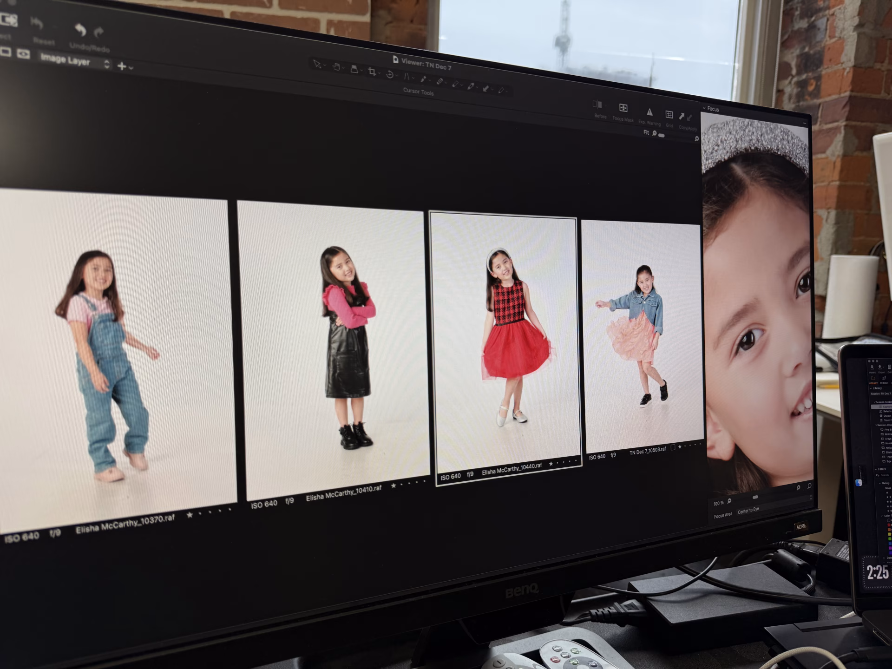Click the Undo arrow
This screenshot has width=892, height=669.
pyautogui.click(x=80, y=30)
